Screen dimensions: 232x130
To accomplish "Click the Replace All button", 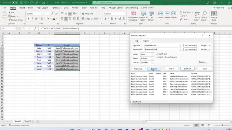I will [138, 69].
